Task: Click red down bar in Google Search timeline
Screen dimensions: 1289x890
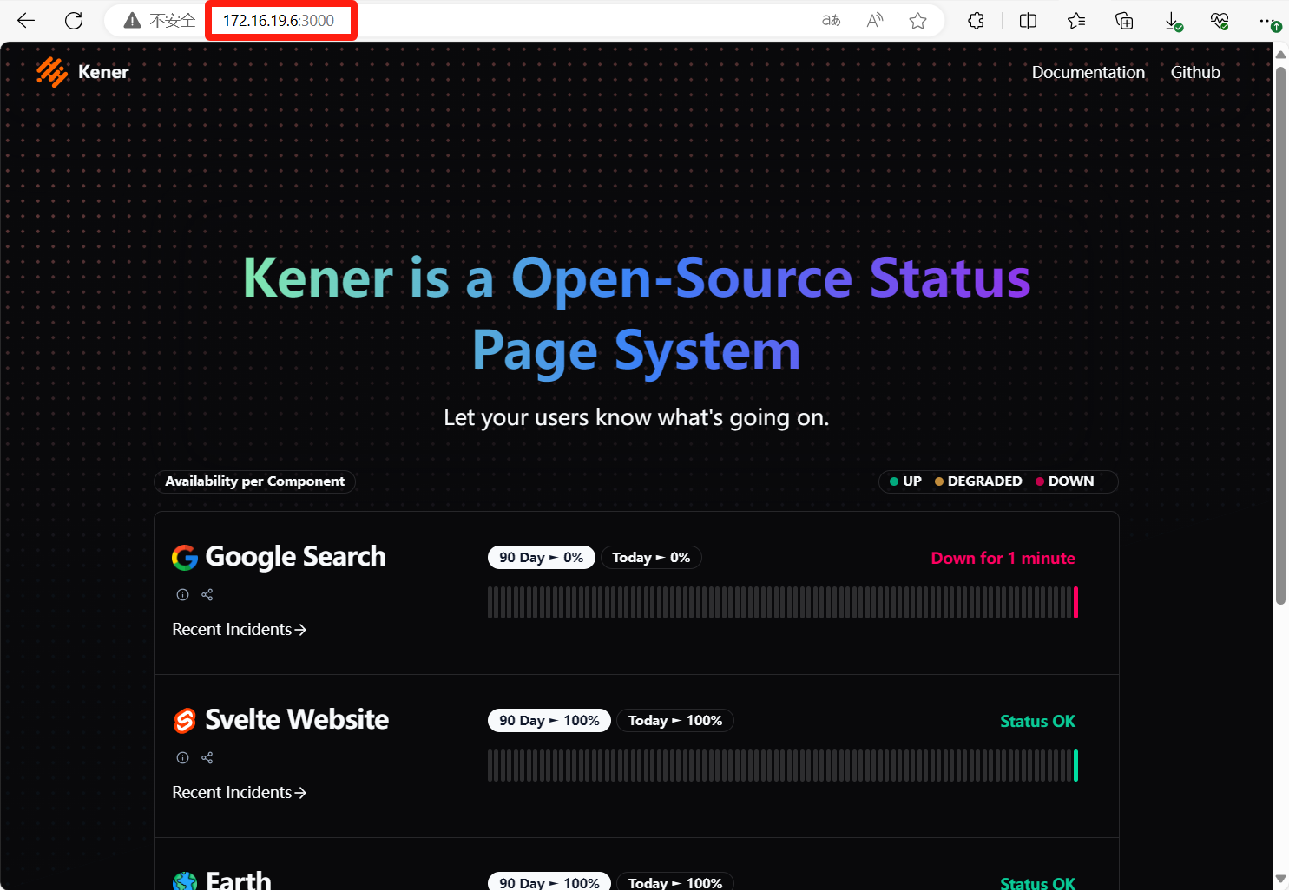Action: pos(1075,602)
